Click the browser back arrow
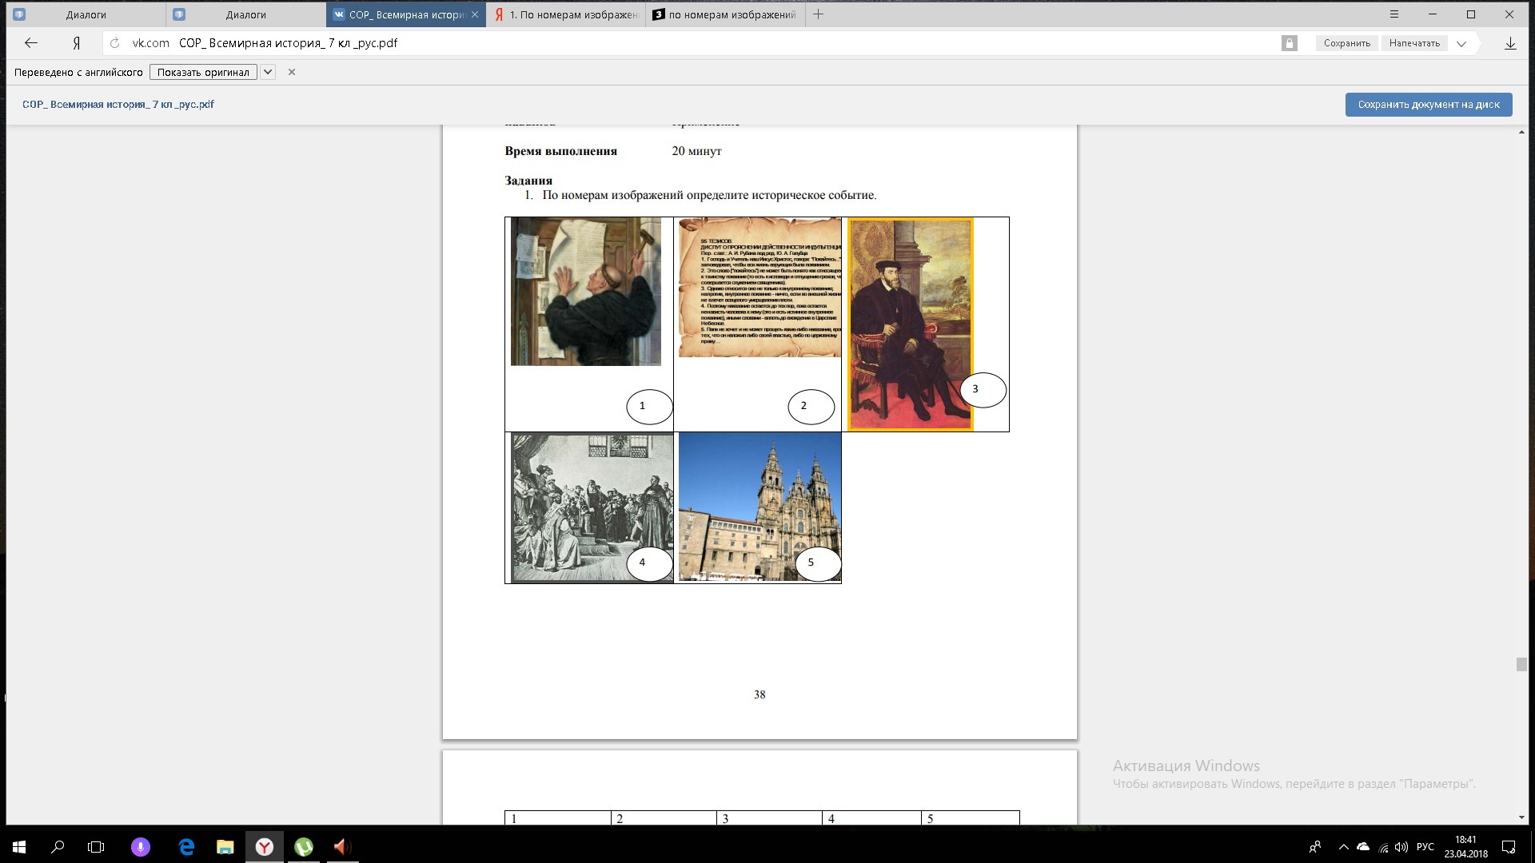 [x=30, y=43]
